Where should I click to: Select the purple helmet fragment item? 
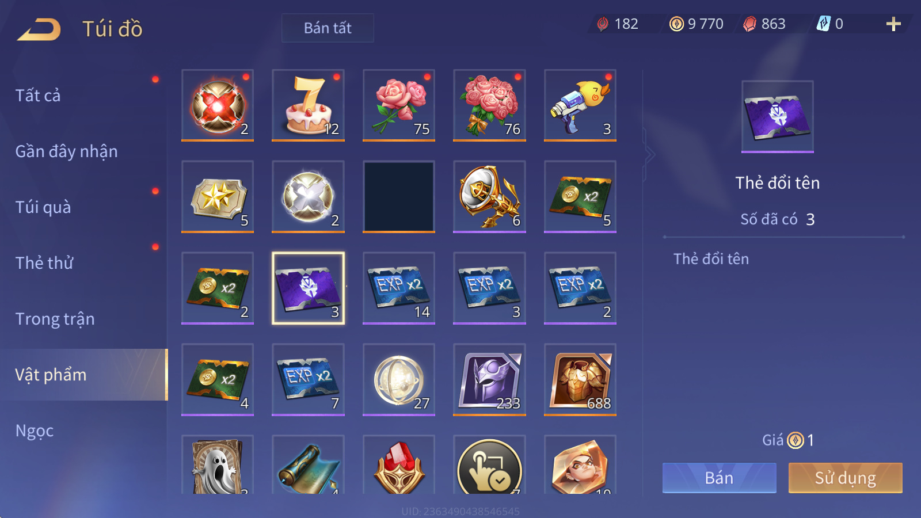489,379
